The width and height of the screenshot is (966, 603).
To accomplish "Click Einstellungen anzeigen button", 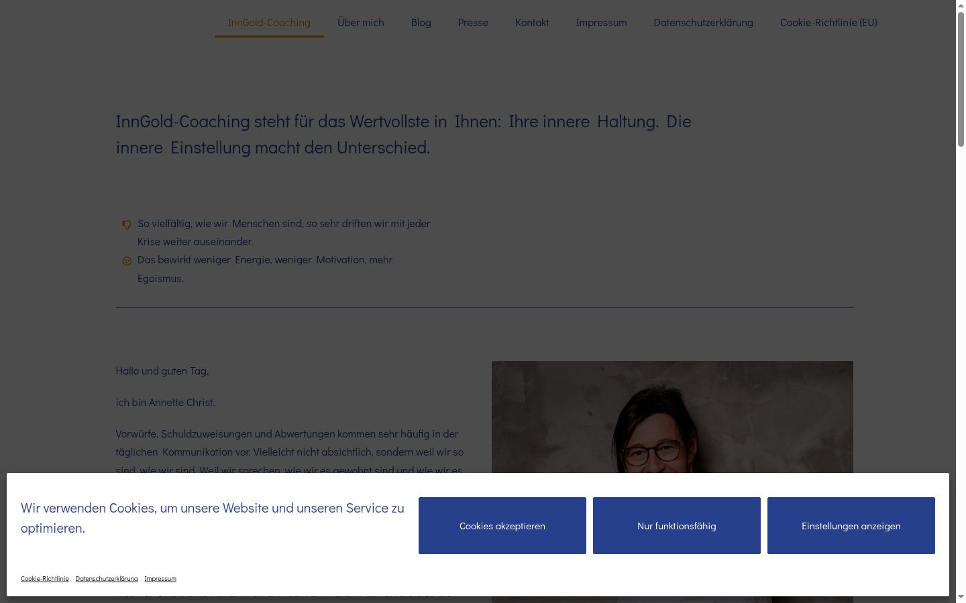I will pyautogui.click(x=851, y=526).
